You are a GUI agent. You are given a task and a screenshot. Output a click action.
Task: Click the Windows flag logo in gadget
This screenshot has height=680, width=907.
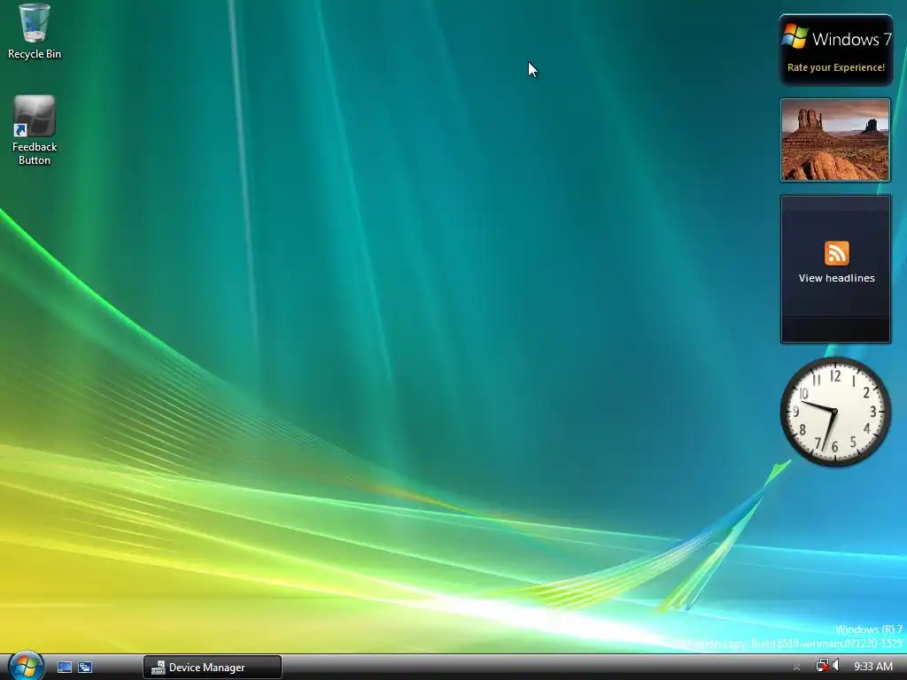click(795, 36)
